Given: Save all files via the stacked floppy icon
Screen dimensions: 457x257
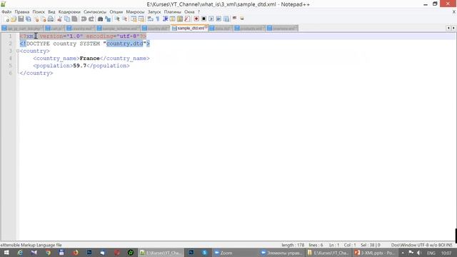Looking at the screenshot, I should coord(29,19).
